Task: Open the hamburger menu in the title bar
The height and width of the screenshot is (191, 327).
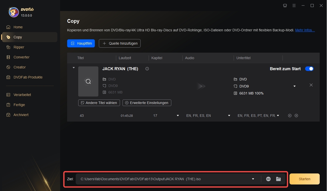Action: 294,6
